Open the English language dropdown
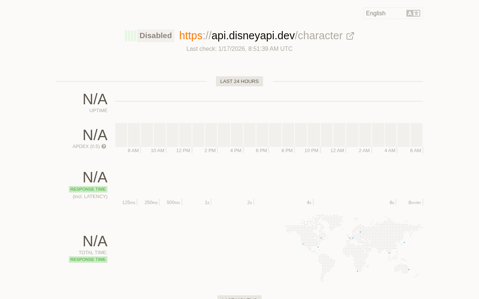The image size is (479, 299). coord(385,13)
